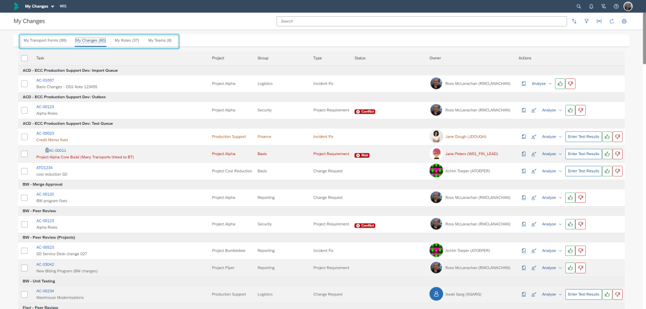Check the box for AC-01007
The image size is (646, 309).
coord(25,83)
